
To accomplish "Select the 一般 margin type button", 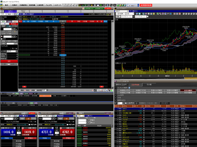I will coord(9,26).
